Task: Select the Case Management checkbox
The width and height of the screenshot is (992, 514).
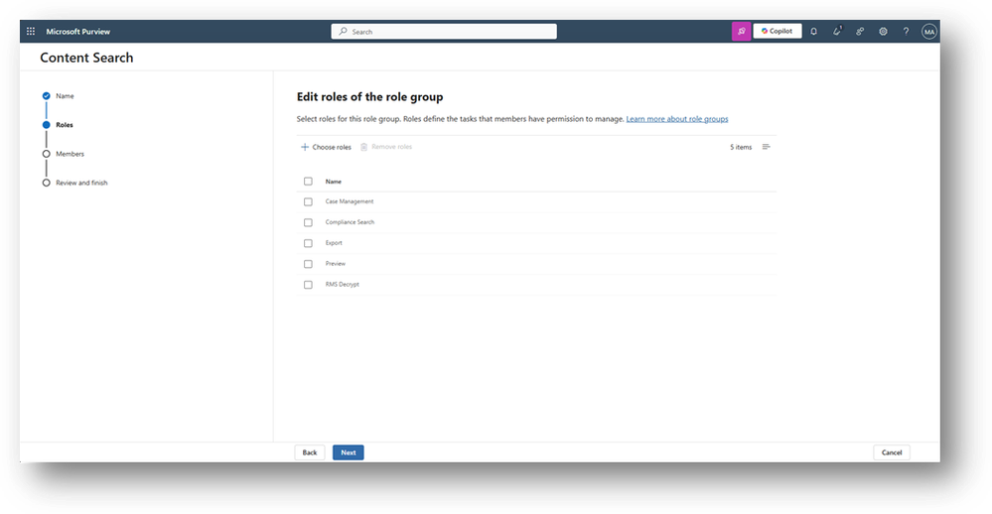Action: pyautogui.click(x=308, y=201)
